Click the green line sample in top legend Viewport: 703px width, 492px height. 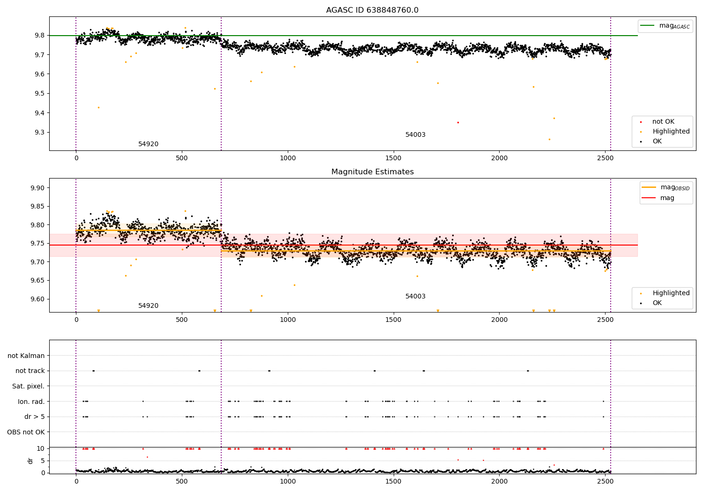(647, 26)
